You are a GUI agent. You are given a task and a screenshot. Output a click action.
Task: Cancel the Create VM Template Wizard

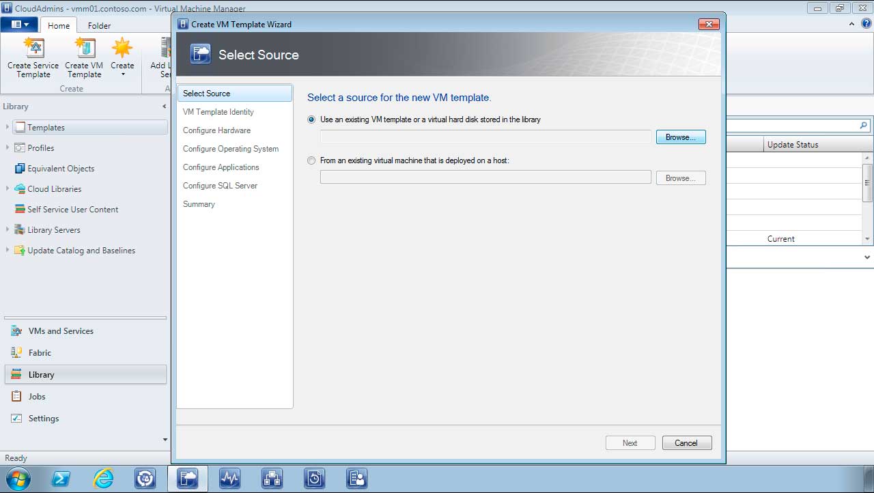(x=687, y=443)
